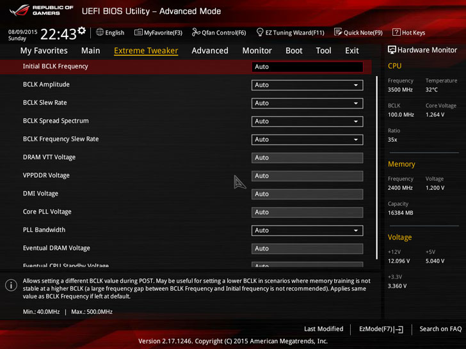Click the Republic of Gamers logo
Image resolution: width=466 pixels, height=349 pixels.
(x=42, y=10)
